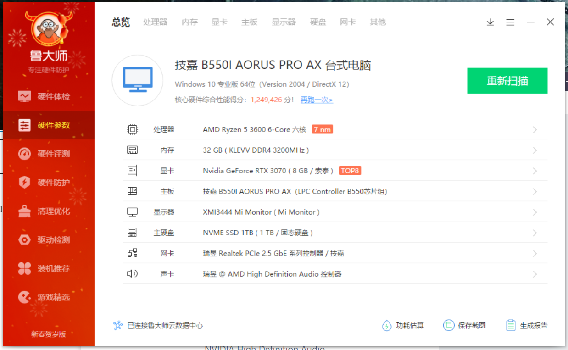Expand the 主硬盘 row chevron
The image size is (568, 350).
[535, 233]
